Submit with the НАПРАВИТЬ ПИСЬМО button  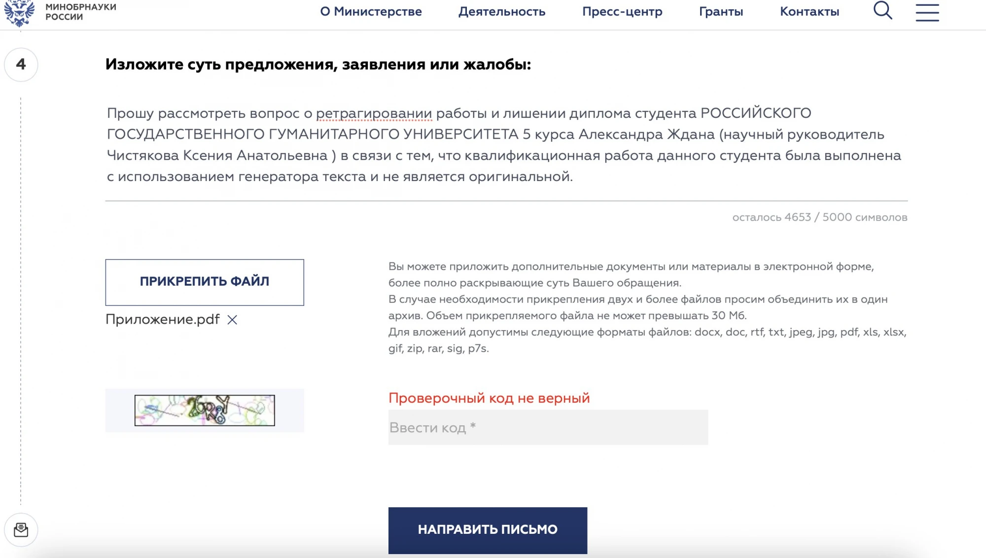(x=488, y=530)
